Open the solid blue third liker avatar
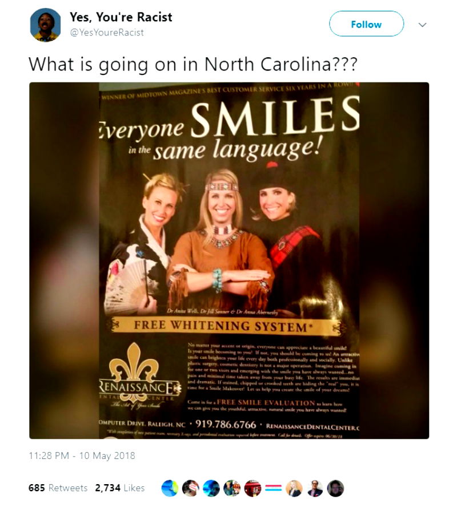Screen dimensions: 457x507 (x=211, y=488)
